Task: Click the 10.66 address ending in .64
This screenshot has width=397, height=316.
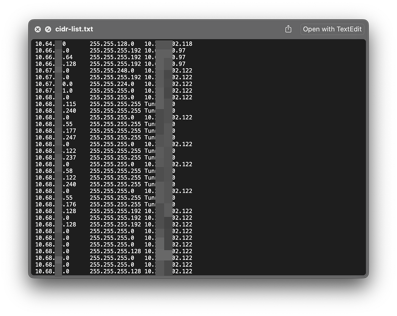Action: click(54, 57)
